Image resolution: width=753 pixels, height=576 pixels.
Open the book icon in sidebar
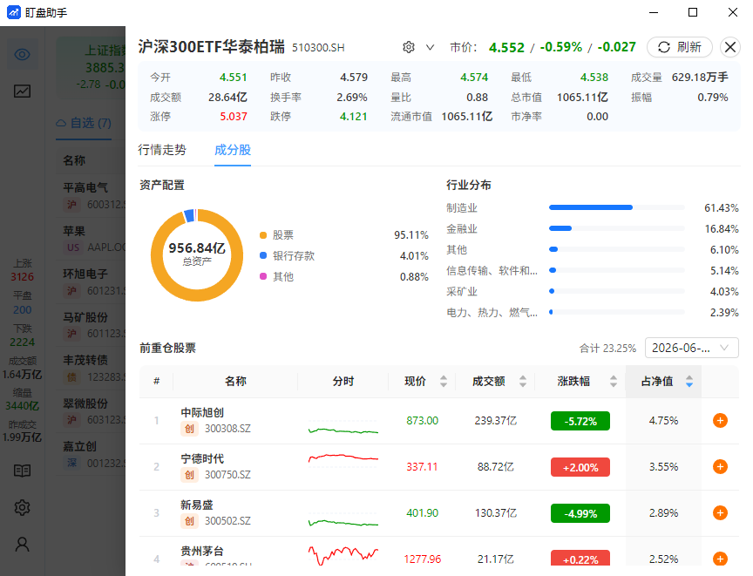tap(22, 471)
